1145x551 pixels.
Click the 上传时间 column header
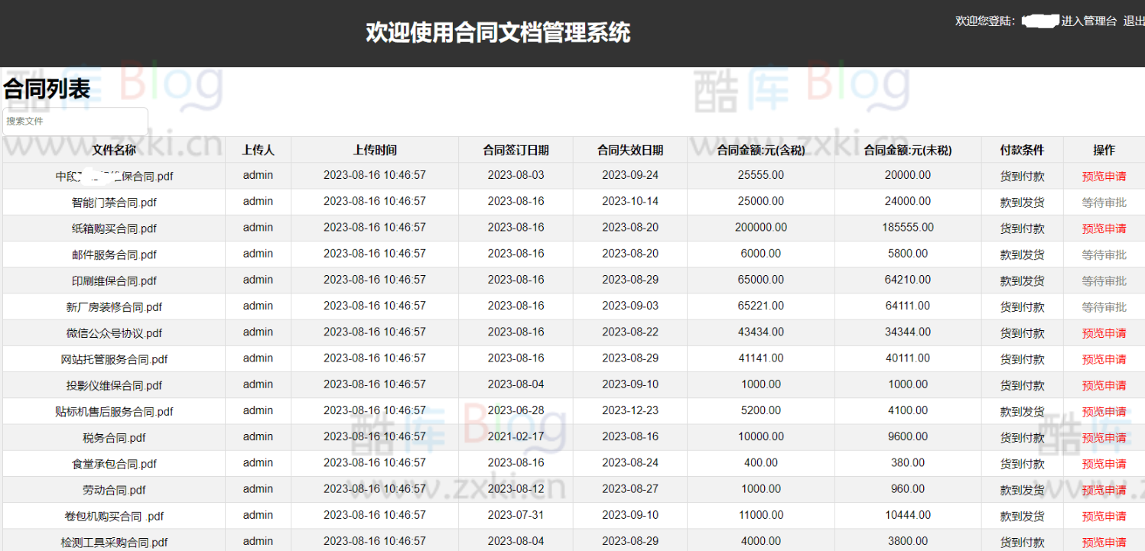375,150
